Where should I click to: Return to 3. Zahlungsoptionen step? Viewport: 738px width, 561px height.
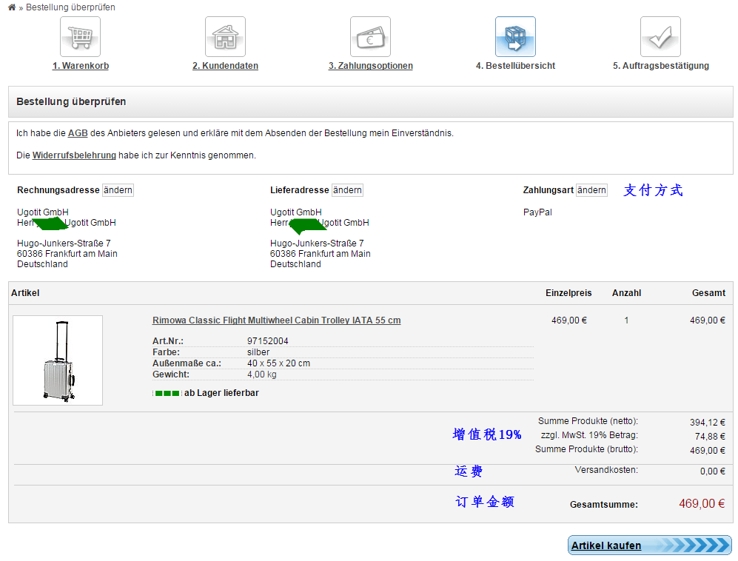click(x=370, y=66)
